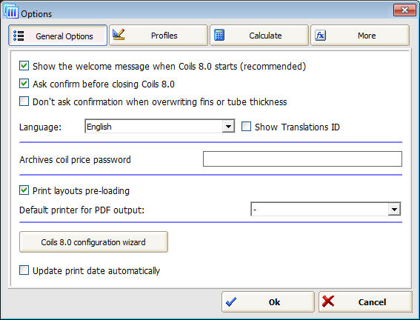Enable Don't ask confirmation when overwriting fins
This screenshot has height=320, width=420.
pyautogui.click(x=24, y=101)
